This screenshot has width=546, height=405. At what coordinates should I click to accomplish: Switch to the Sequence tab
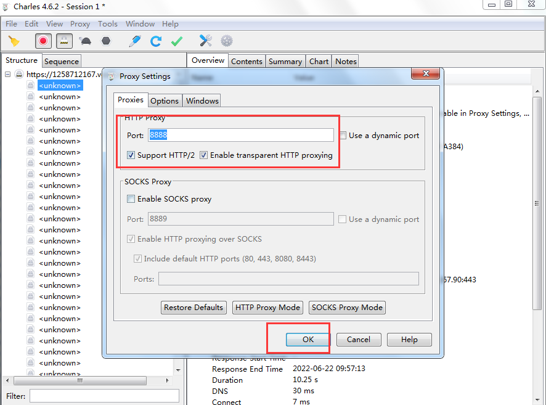[x=62, y=61]
